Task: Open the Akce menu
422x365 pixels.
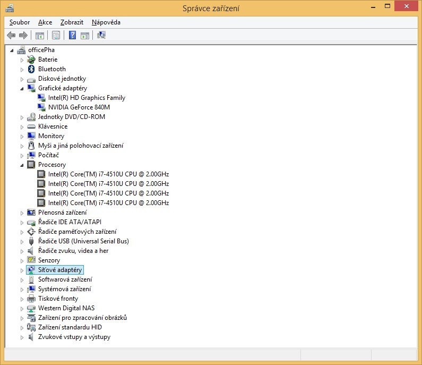Action: pos(45,22)
